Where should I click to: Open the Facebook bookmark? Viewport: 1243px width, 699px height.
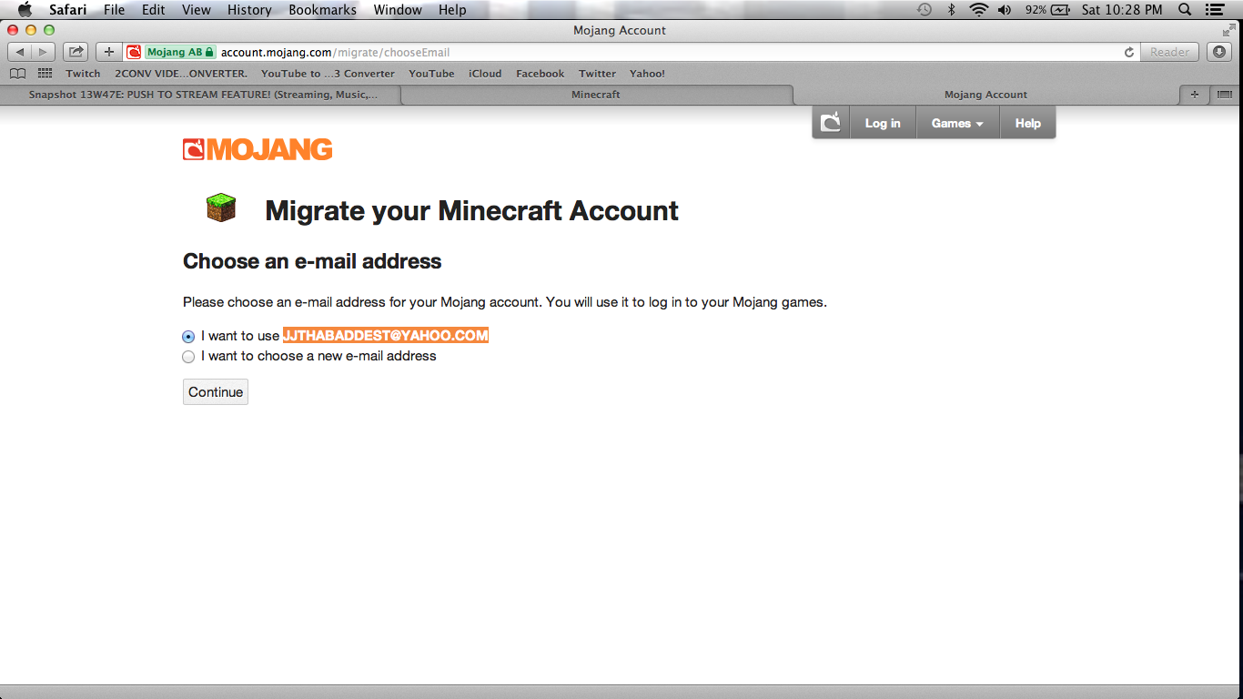(x=540, y=74)
